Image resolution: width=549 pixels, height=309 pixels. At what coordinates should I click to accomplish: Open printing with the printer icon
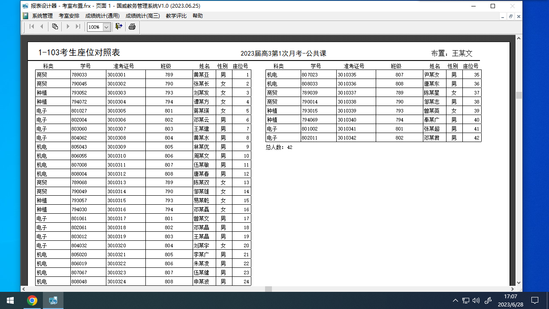click(x=132, y=26)
